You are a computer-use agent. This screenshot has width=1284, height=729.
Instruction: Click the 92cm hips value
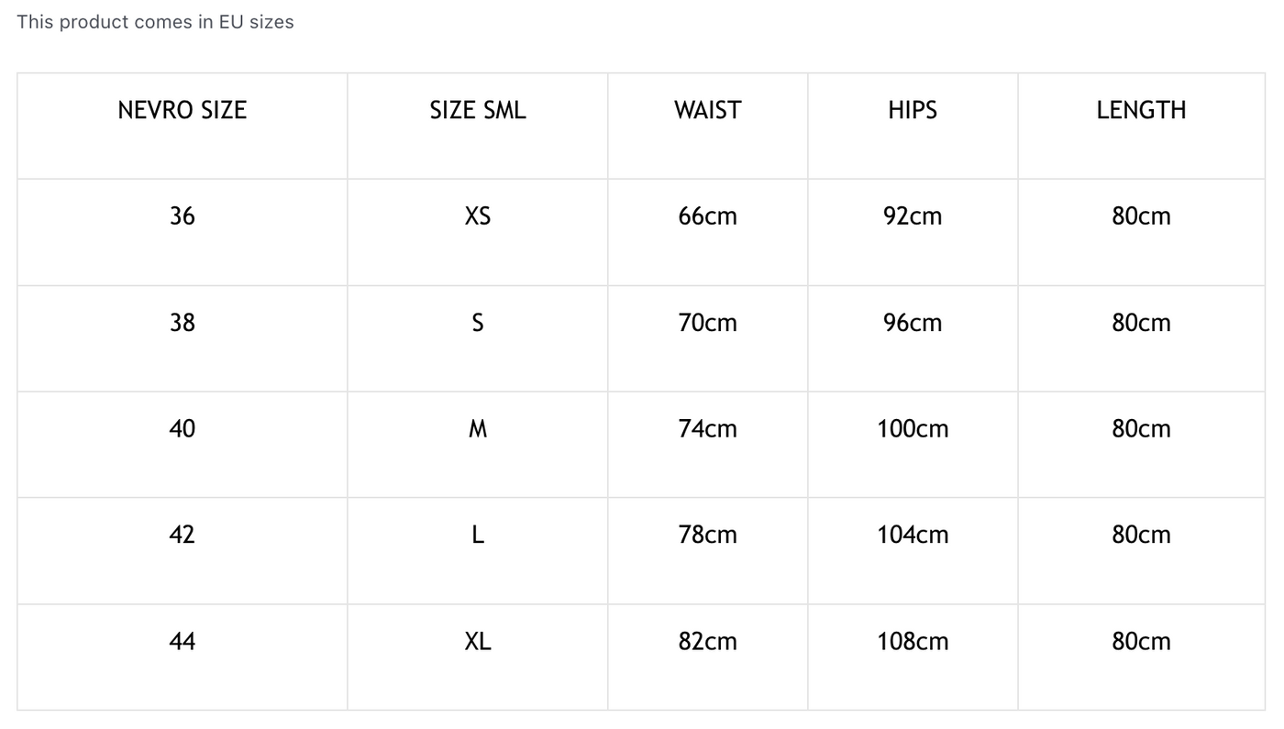(x=912, y=216)
